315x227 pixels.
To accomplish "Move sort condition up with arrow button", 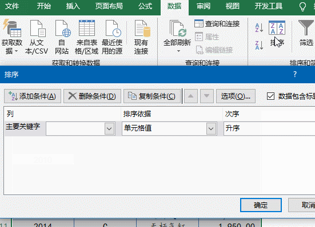I will (x=190, y=96).
